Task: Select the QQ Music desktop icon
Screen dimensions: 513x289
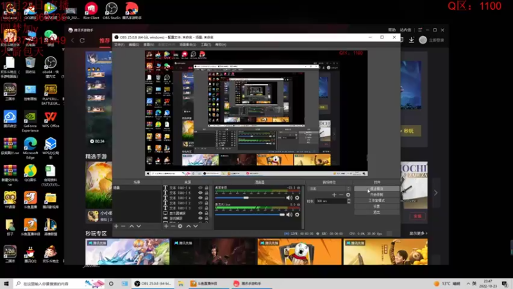Action: pyautogui.click(x=30, y=173)
